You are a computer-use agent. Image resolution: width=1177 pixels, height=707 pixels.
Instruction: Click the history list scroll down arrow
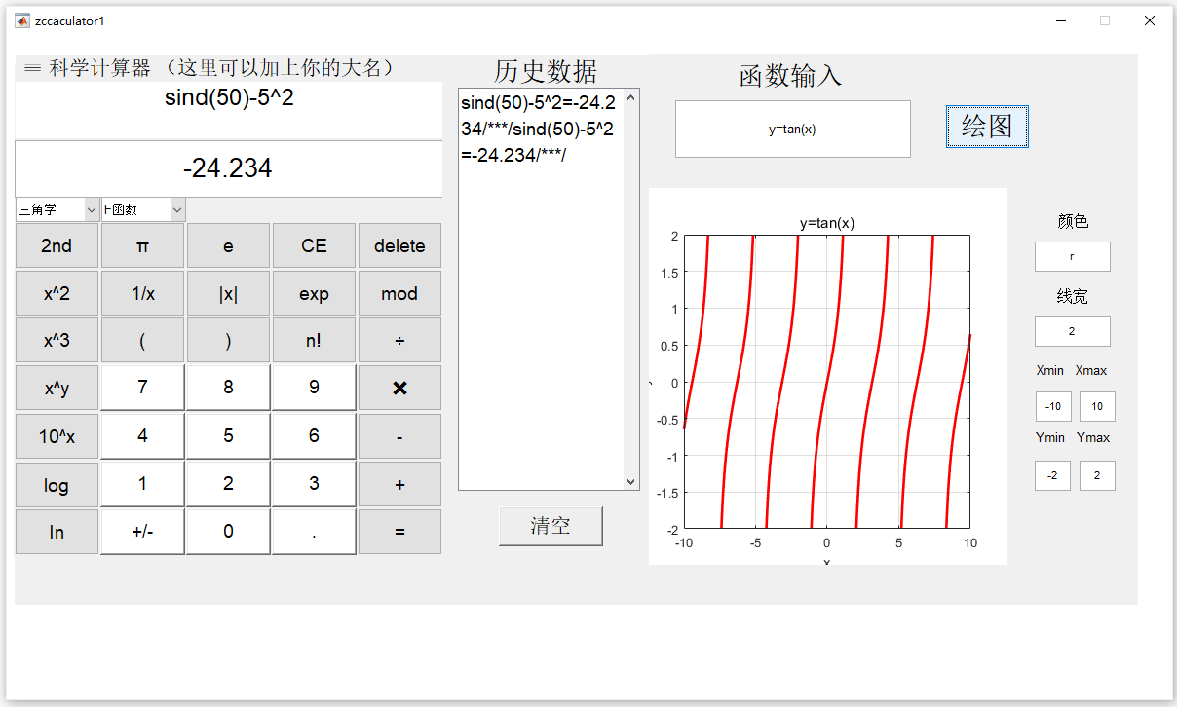(630, 482)
